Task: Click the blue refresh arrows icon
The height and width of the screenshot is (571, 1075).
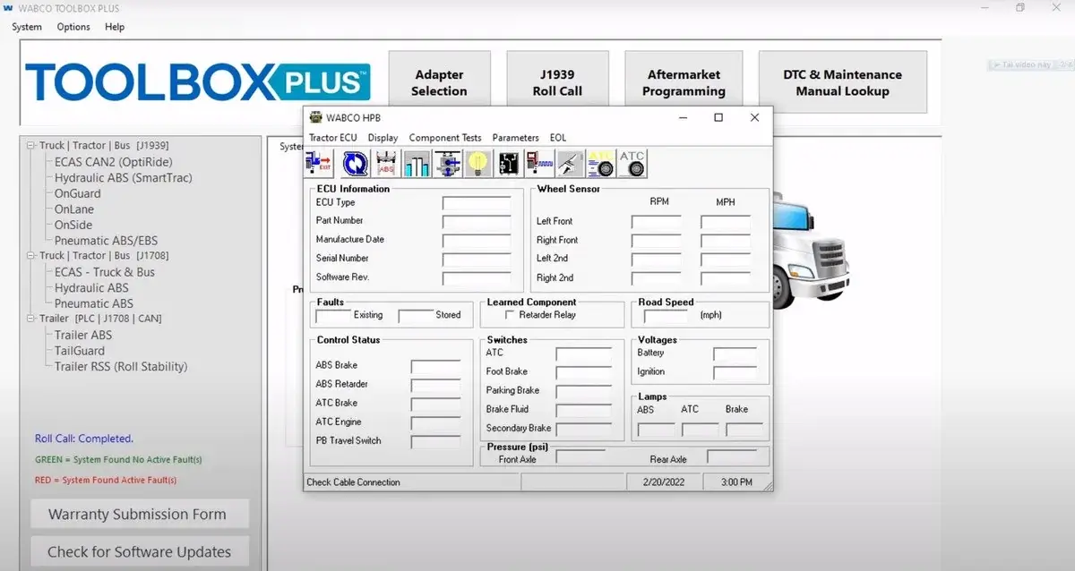Action: point(356,164)
